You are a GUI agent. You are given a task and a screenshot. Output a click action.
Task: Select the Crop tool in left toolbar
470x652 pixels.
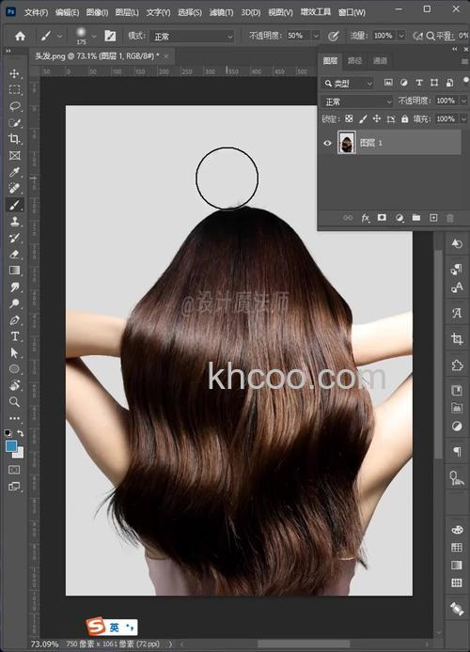[x=14, y=139]
